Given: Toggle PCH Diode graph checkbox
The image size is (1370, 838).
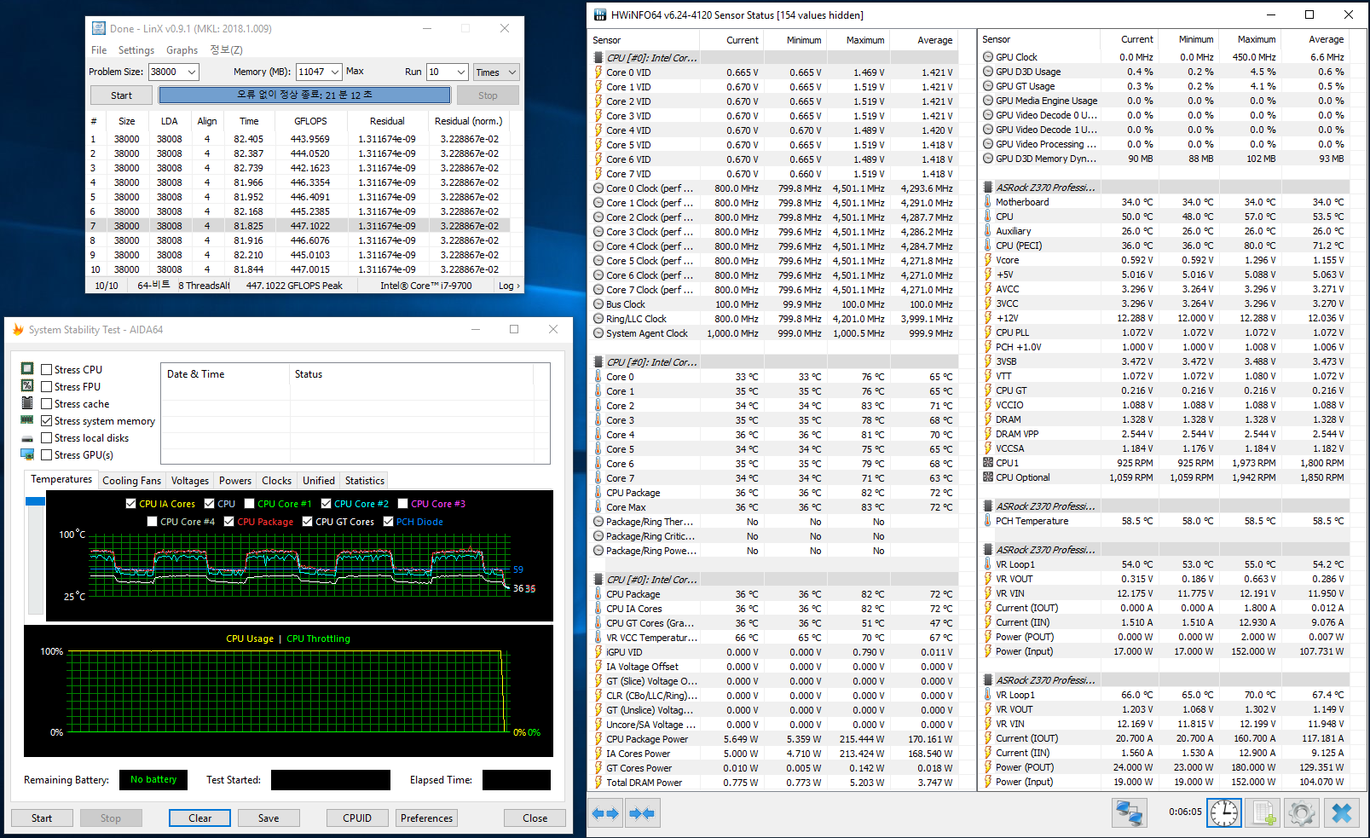Looking at the screenshot, I should pyautogui.click(x=389, y=522).
